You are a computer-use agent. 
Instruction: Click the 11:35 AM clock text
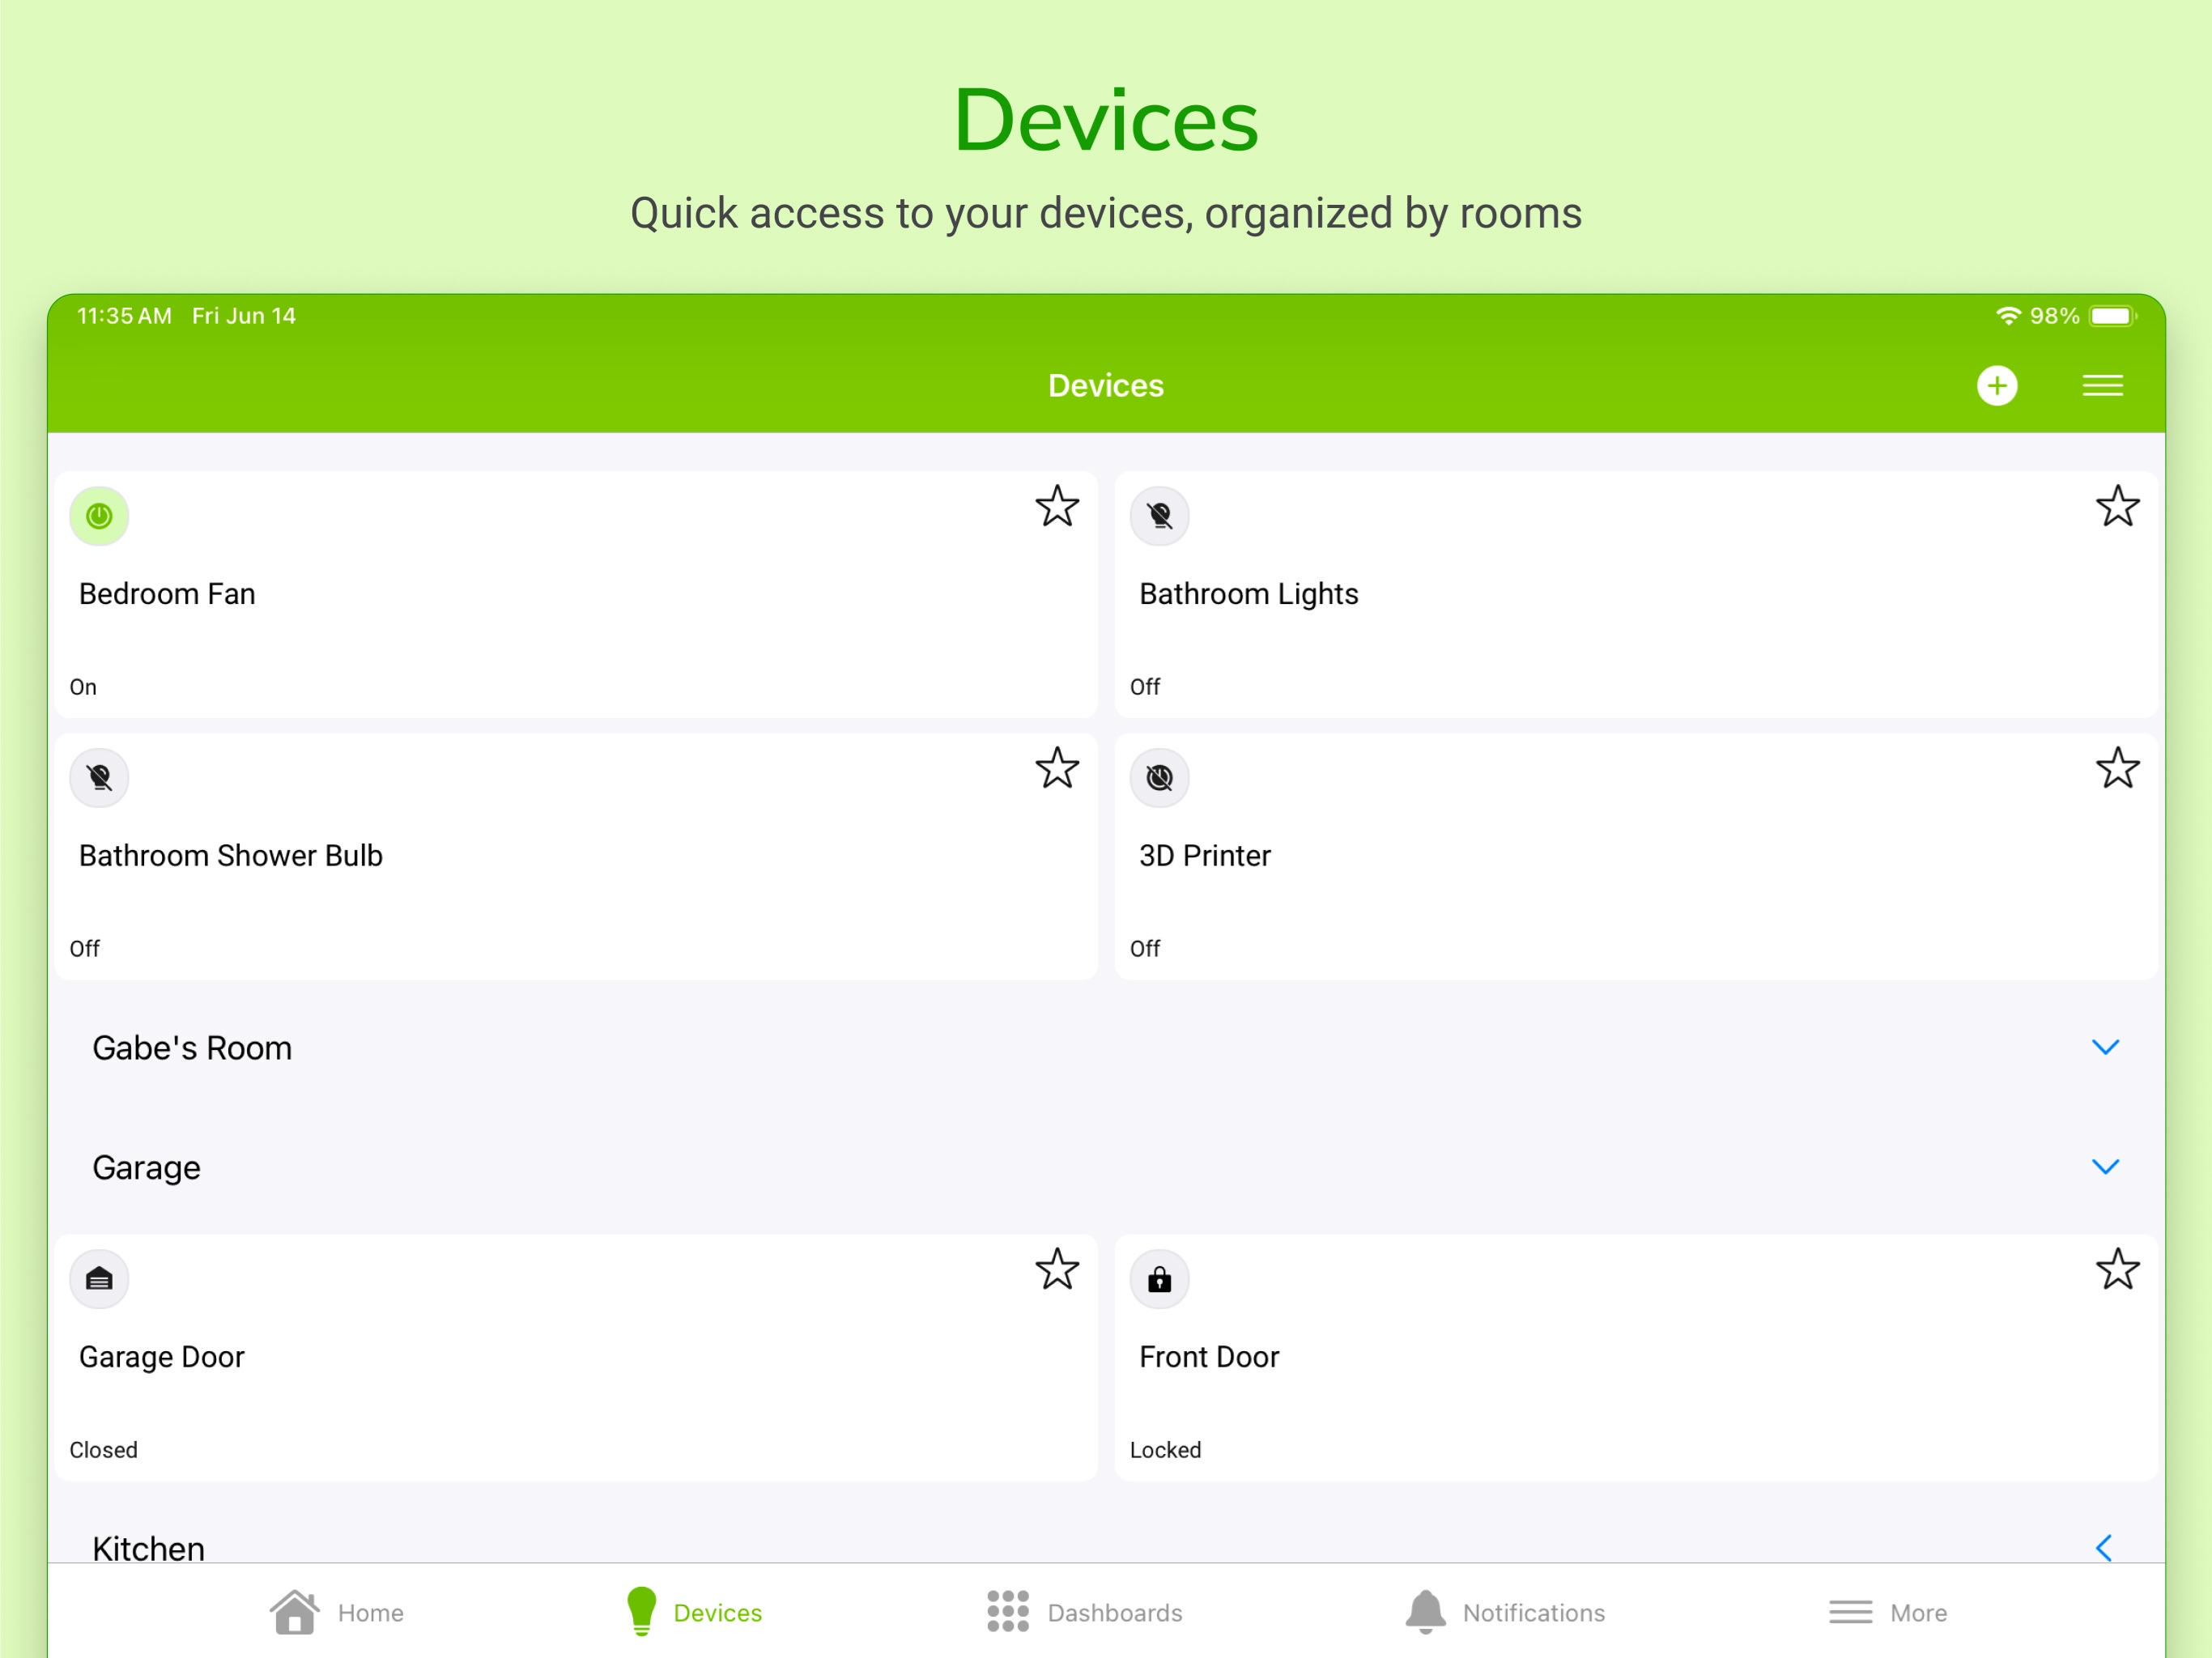[125, 316]
